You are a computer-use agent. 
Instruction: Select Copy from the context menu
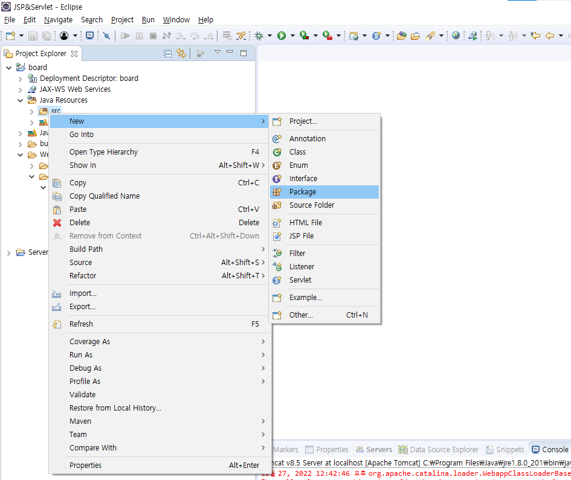click(x=159, y=183)
